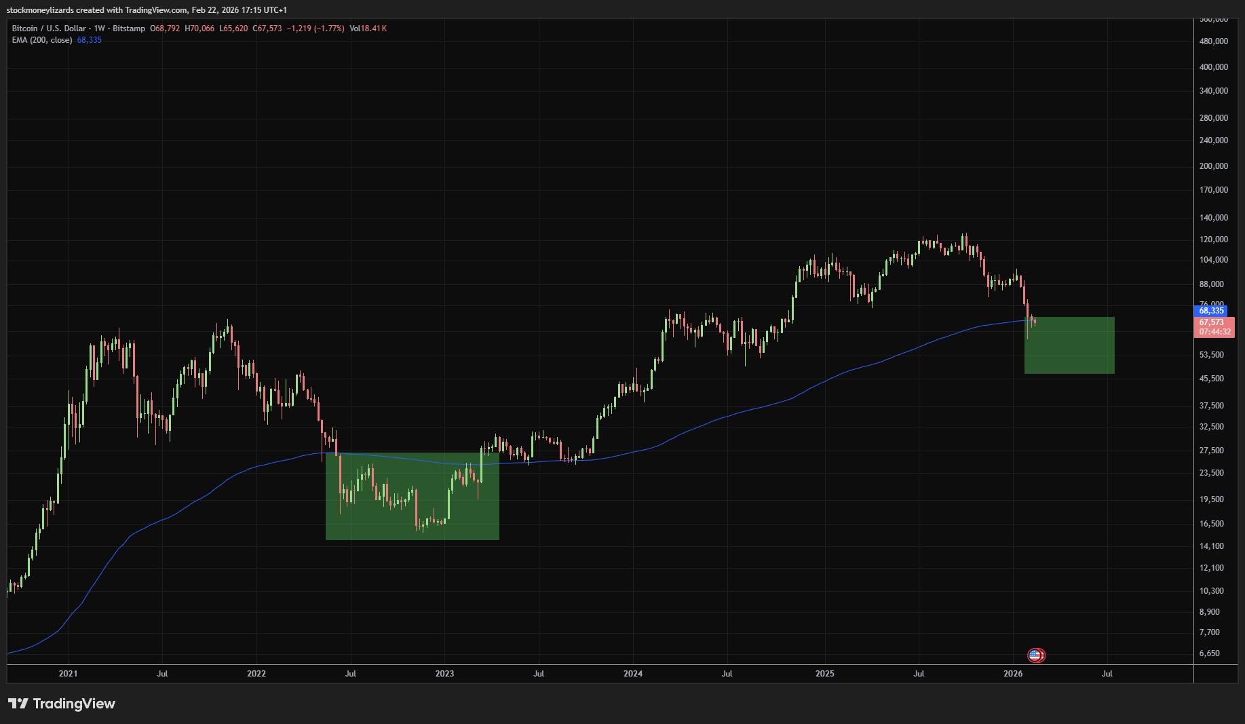This screenshot has width=1245, height=724.
Task: Click the 45,500 price axis label
Action: click(x=1212, y=379)
